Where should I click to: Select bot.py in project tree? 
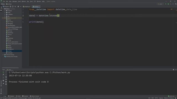[x=9, y=20]
